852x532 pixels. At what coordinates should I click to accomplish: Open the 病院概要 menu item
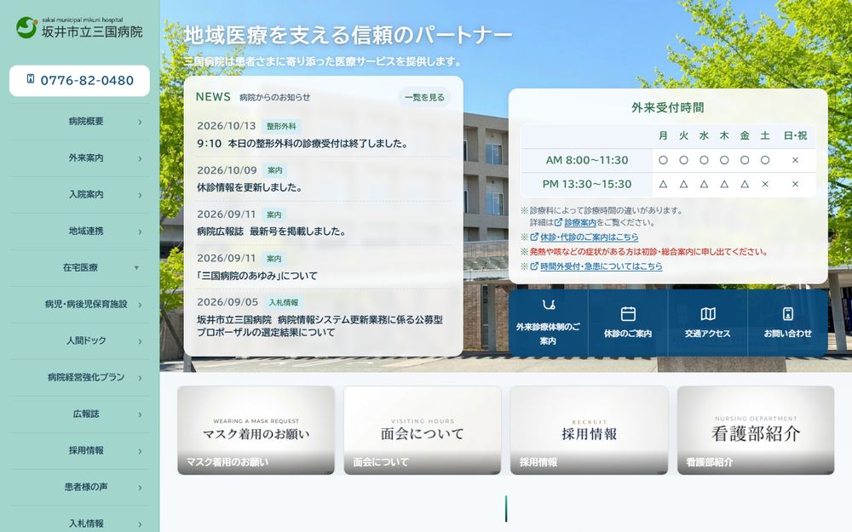click(x=79, y=122)
